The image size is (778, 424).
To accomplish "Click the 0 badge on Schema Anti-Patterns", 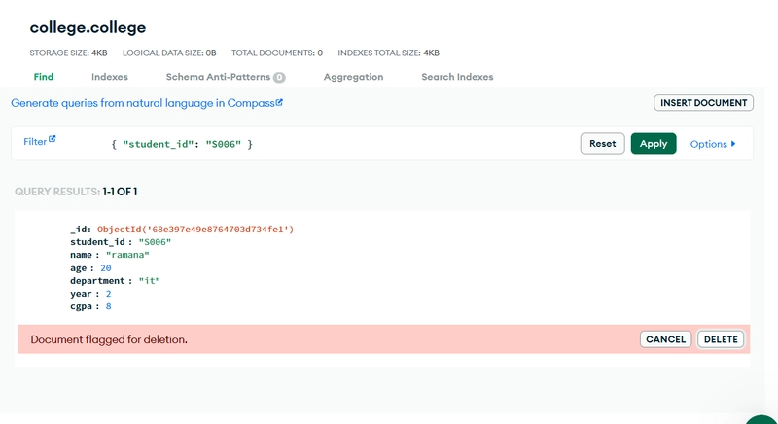I will (x=279, y=77).
